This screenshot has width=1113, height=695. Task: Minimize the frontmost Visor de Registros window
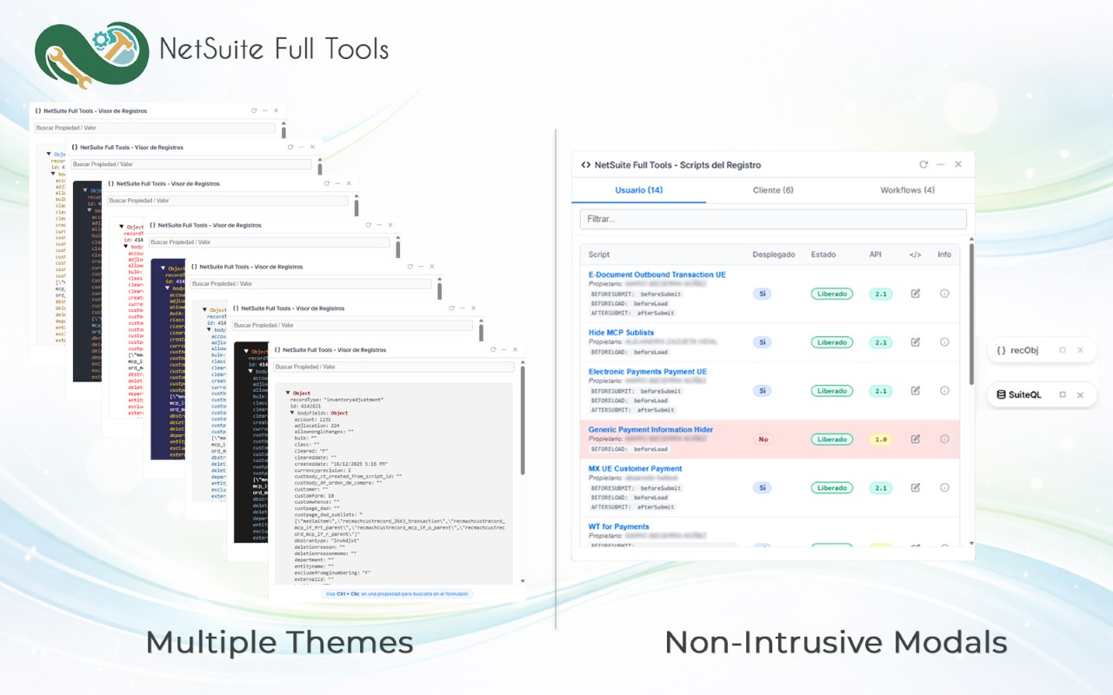pyautogui.click(x=505, y=349)
